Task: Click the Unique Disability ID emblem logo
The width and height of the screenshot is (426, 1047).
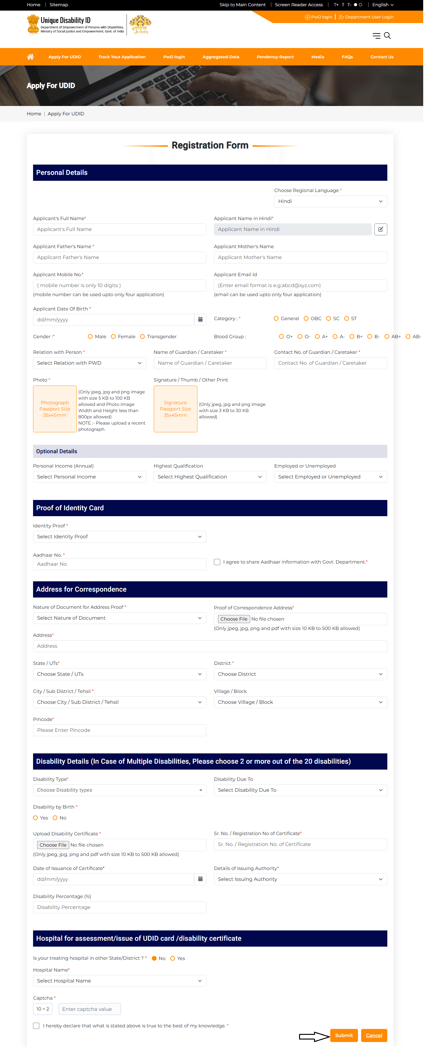Action: (33, 24)
